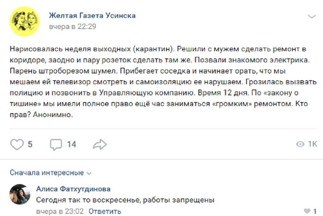This screenshot has height=216, width=323.
Task: Open the "Сначала интересные" sort dropdown
Action: 47,173
